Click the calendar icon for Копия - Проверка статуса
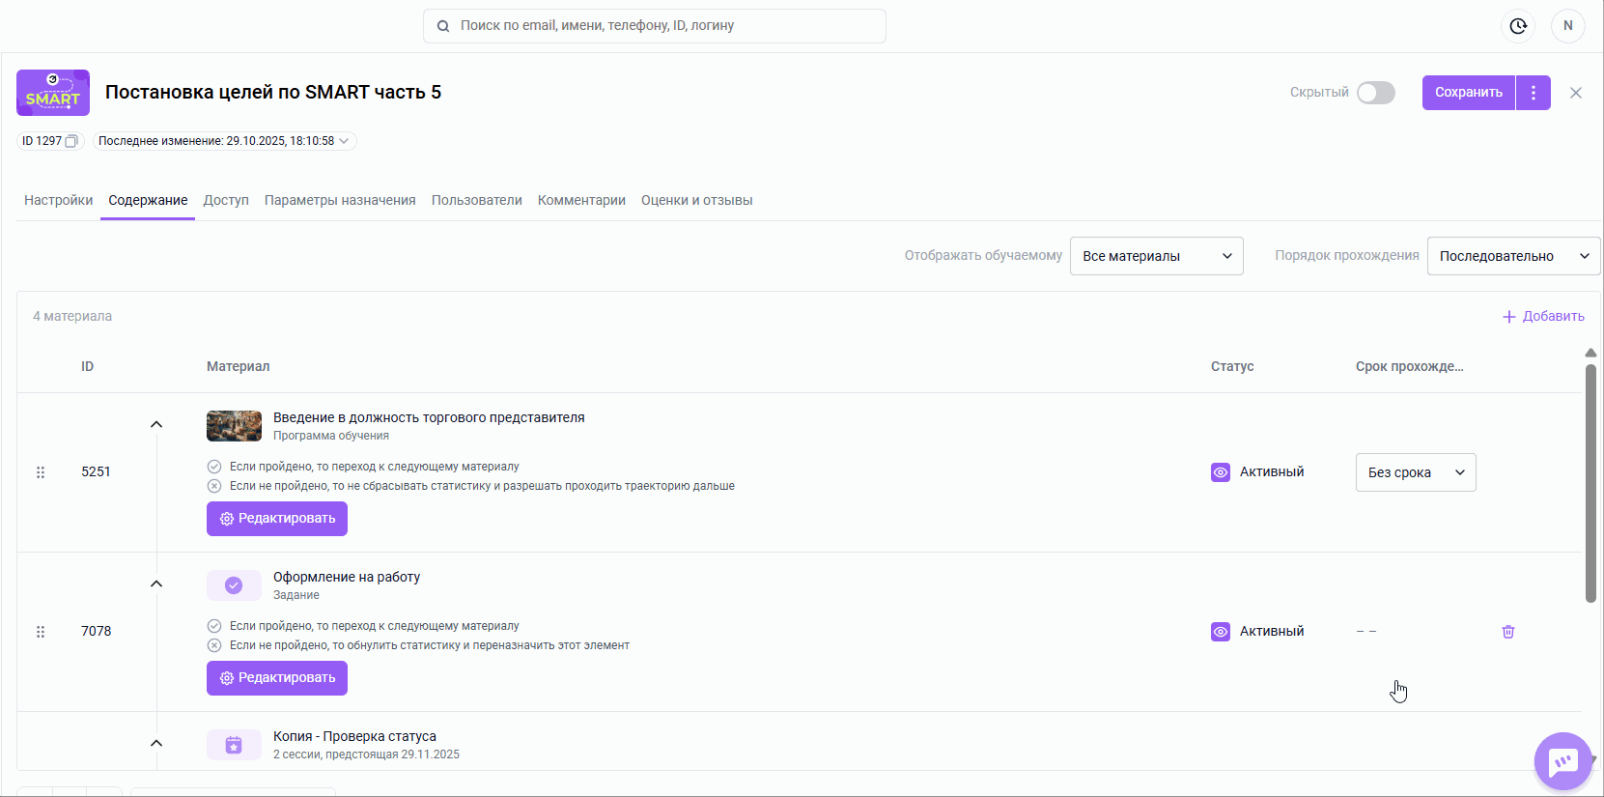 pyautogui.click(x=234, y=745)
